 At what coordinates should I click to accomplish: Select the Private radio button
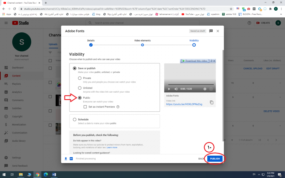(80, 78)
